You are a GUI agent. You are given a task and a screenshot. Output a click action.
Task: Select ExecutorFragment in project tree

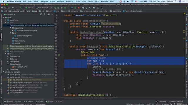coord(24,36)
